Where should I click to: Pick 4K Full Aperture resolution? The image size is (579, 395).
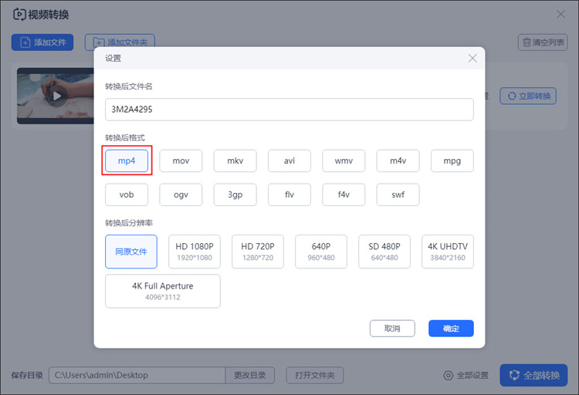163,291
